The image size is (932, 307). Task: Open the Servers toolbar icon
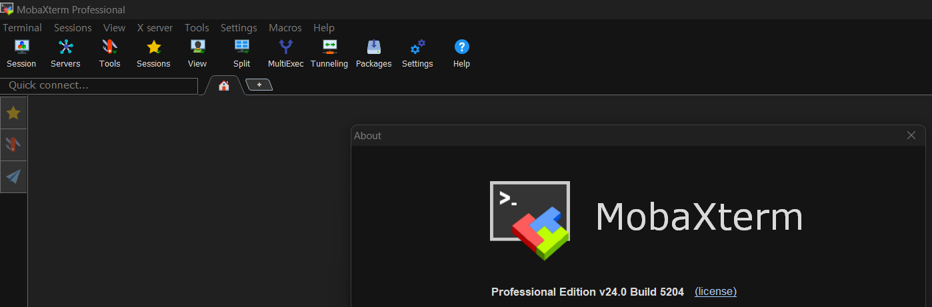(65, 53)
